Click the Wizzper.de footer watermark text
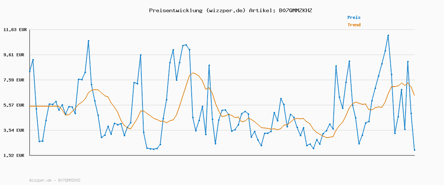444x185 pixels. click(55, 181)
